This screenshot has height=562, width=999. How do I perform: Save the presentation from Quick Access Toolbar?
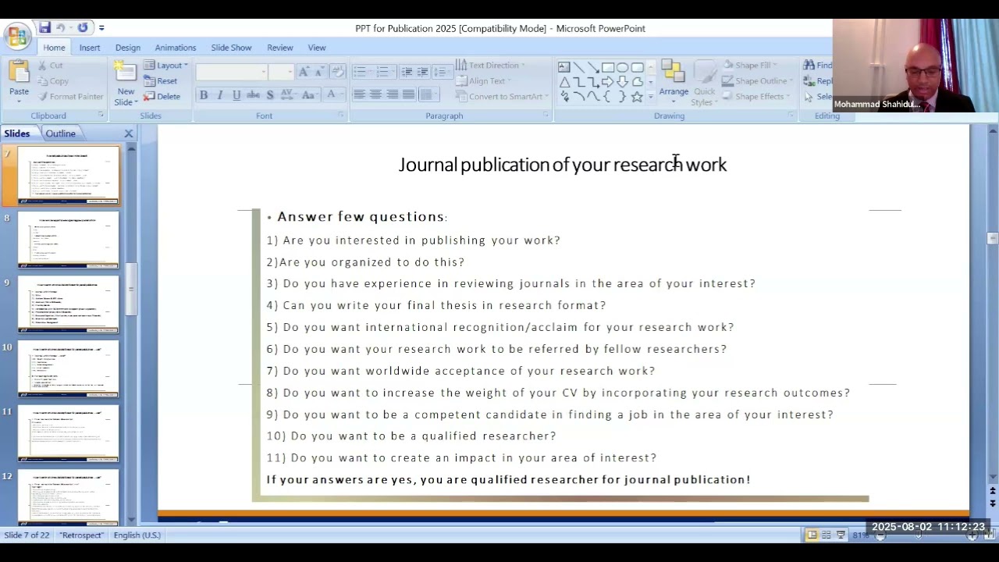(45, 28)
